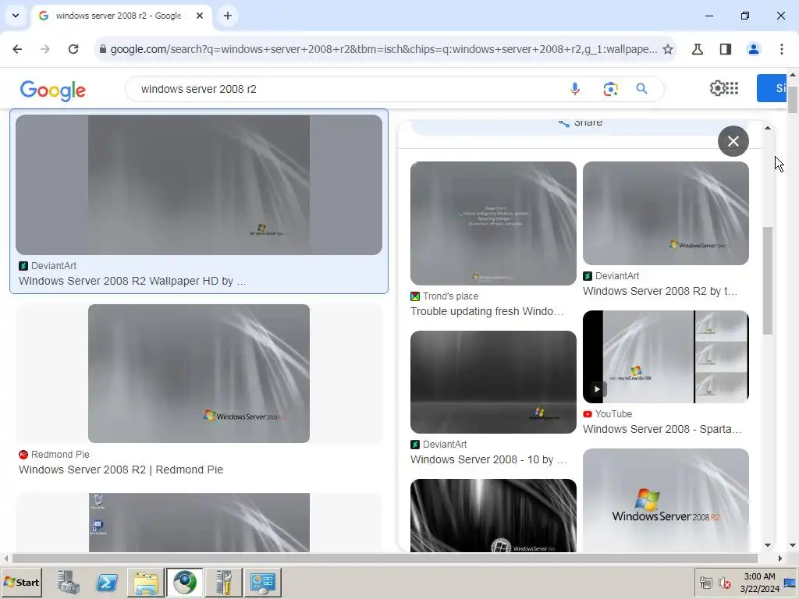The height and width of the screenshot is (599, 799).
Task: Open Windows Server 2008 R2 | Redmond Pie link
Action: point(121,470)
